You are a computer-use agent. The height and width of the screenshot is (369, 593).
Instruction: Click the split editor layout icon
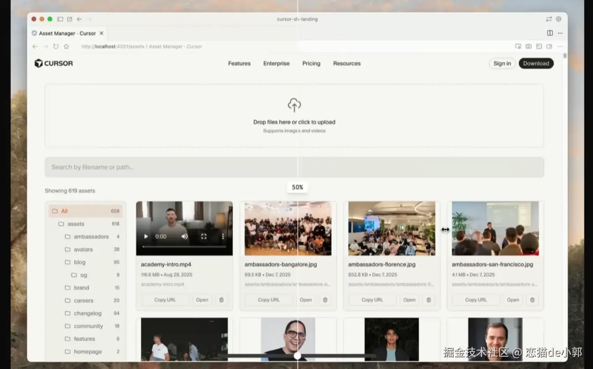(x=550, y=33)
